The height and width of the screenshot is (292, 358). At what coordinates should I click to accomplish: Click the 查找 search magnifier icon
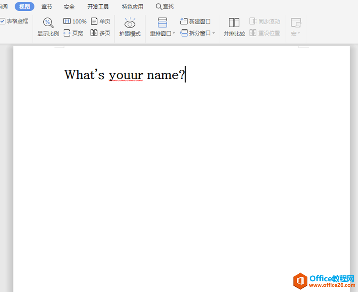[x=159, y=7]
